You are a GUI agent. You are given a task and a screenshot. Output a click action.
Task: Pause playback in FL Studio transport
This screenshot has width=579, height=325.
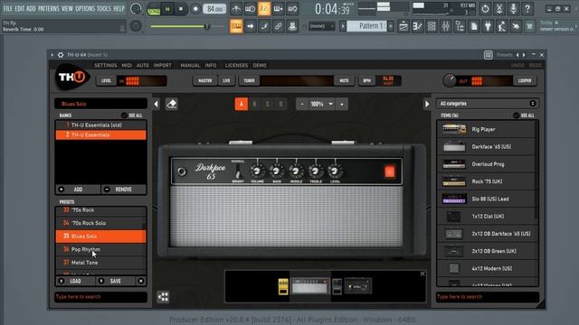(x=167, y=9)
